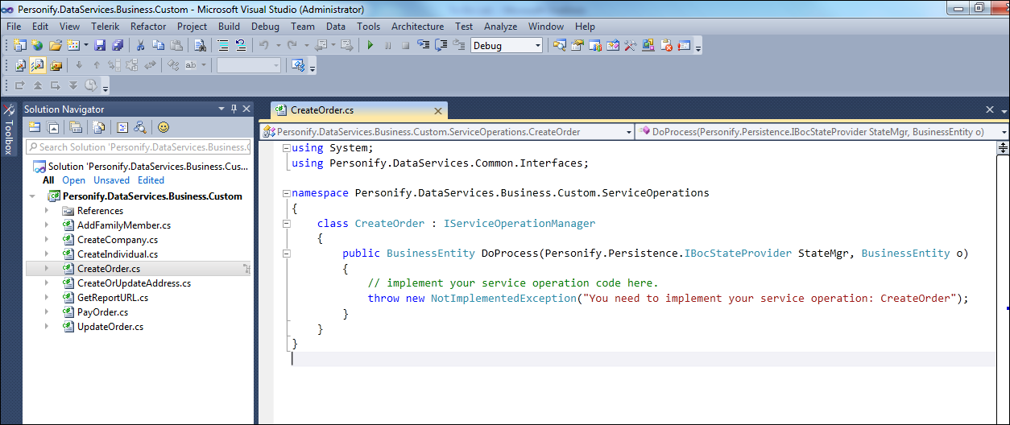
Task: Click the Comment out selected lines icon
Action: coord(223,45)
